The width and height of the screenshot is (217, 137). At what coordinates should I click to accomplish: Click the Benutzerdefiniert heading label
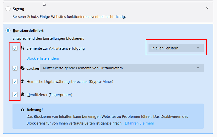(x=28, y=31)
